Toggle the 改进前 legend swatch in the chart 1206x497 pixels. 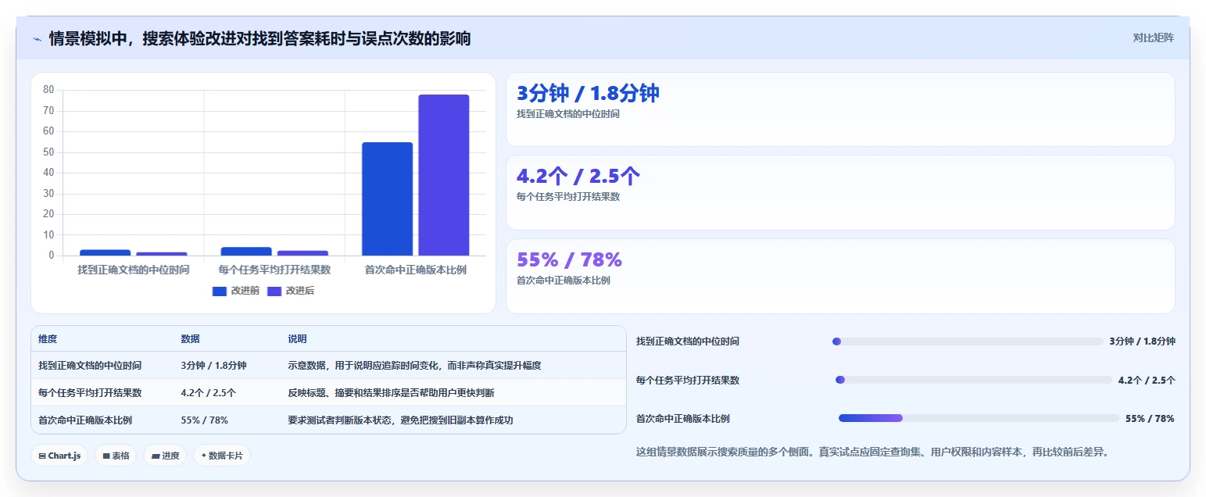[220, 291]
